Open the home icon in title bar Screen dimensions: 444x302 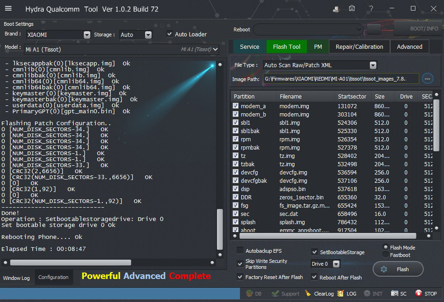[352, 8]
